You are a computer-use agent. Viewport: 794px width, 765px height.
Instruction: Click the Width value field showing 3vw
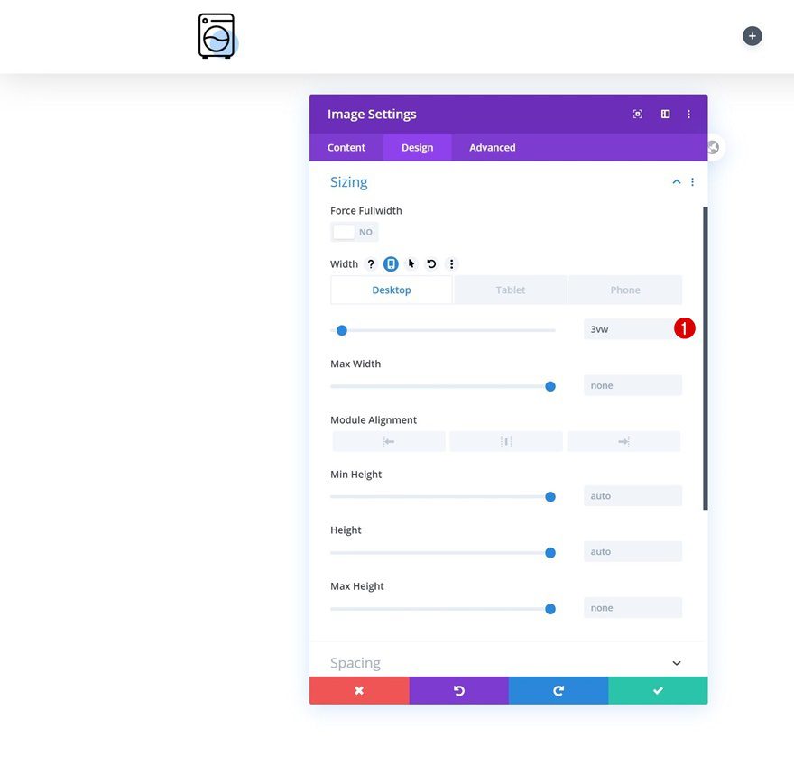(x=632, y=329)
